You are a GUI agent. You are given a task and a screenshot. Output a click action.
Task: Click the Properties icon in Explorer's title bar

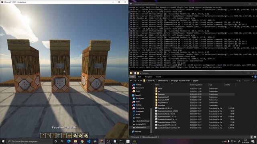tap(135, 73)
